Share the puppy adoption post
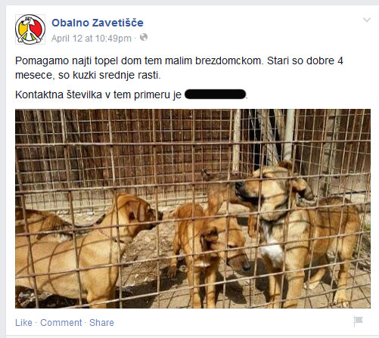The height and width of the screenshot is (338, 379). pyautogui.click(x=101, y=323)
